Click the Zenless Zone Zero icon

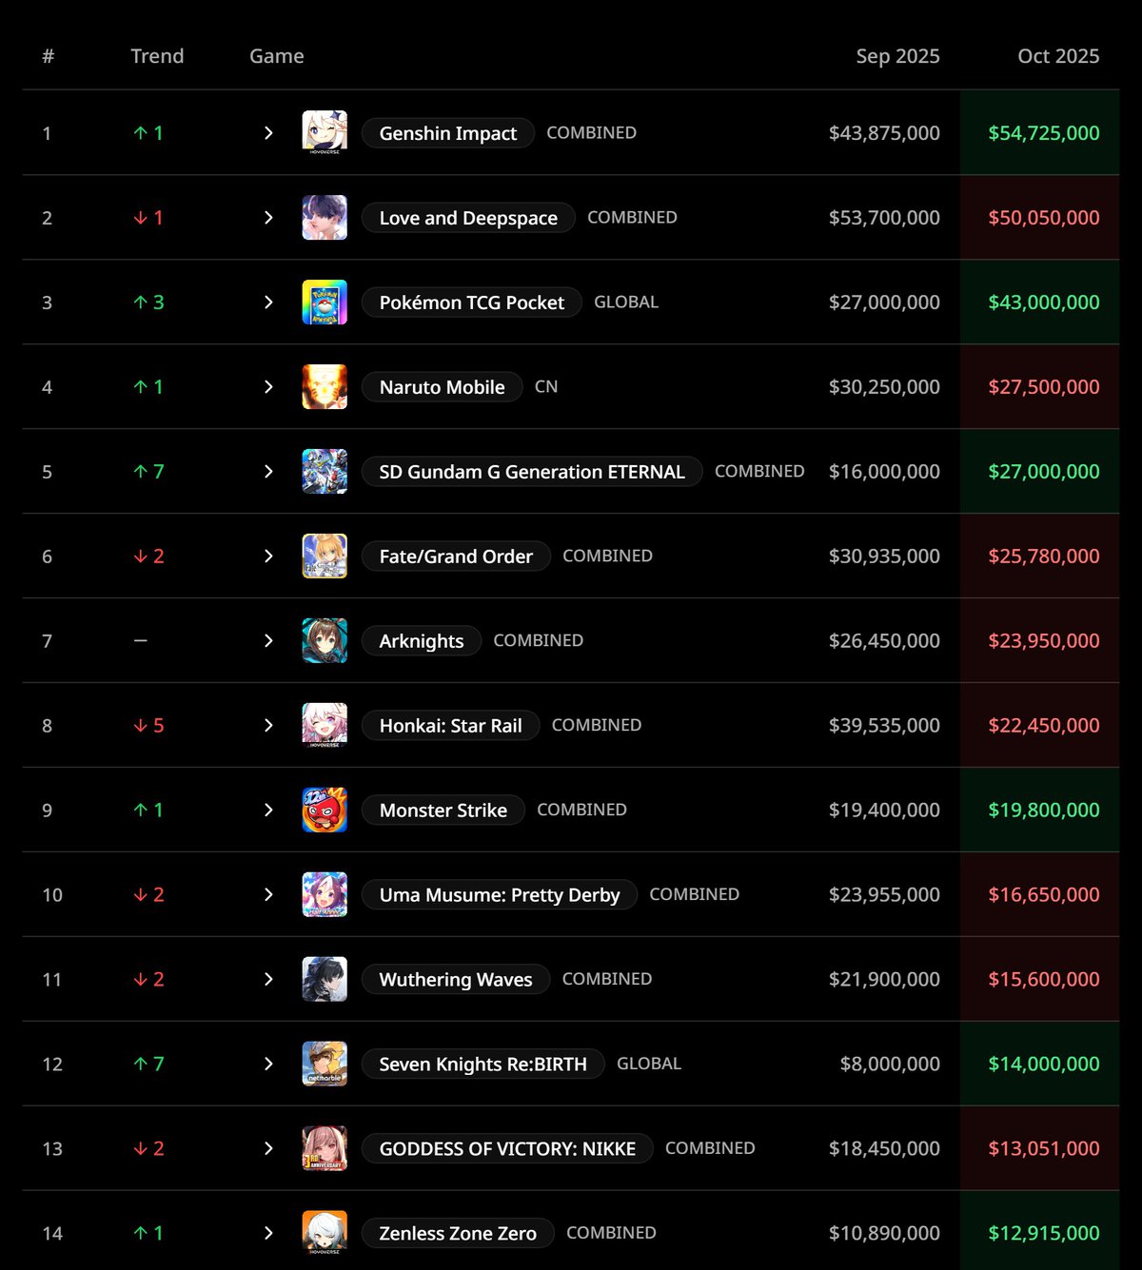[x=325, y=1233]
